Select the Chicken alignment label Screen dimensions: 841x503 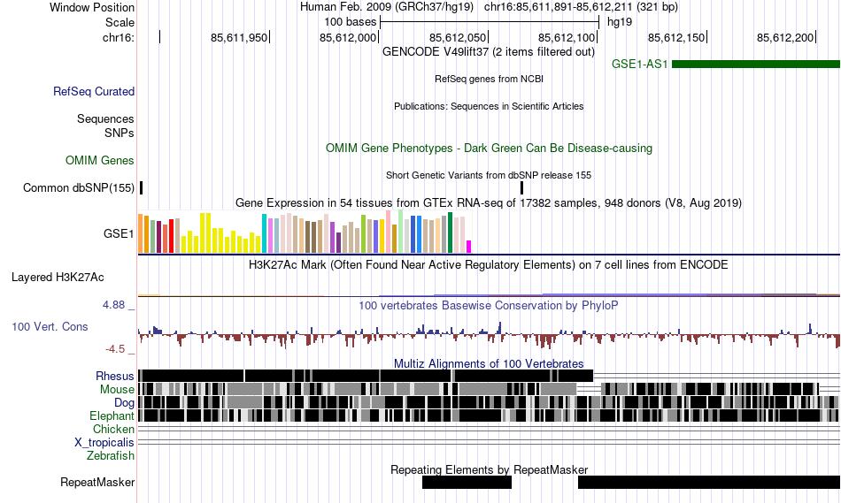pyautogui.click(x=113, y=429)
